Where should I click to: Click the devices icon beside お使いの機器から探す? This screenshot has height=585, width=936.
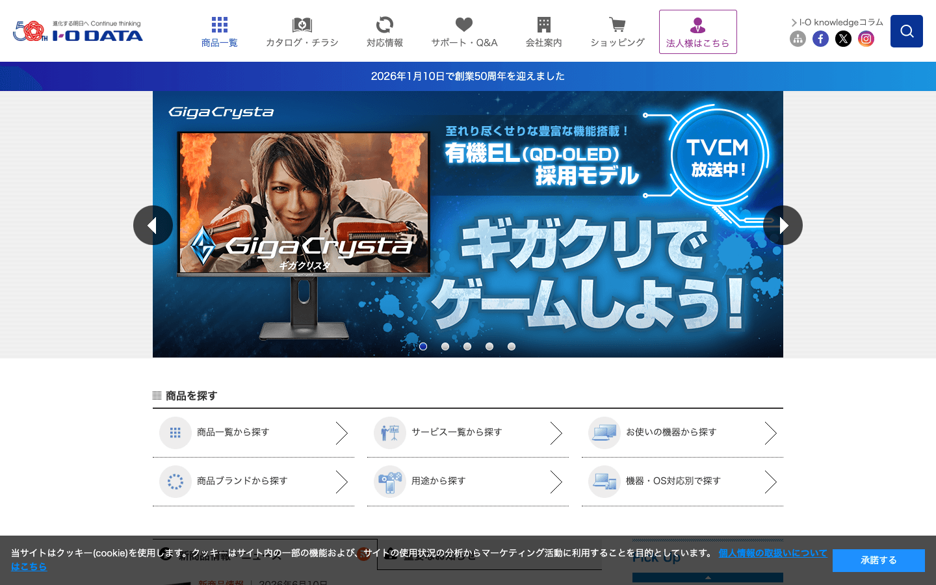604,433
